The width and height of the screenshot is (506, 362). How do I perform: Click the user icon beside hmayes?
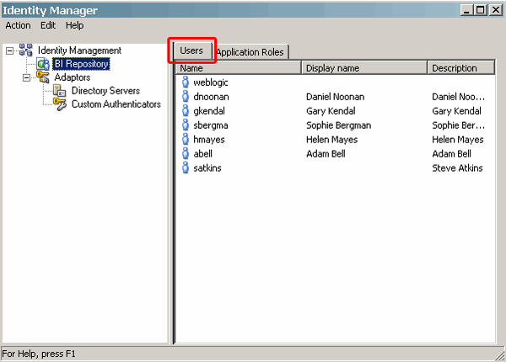(x=186, y=139)
